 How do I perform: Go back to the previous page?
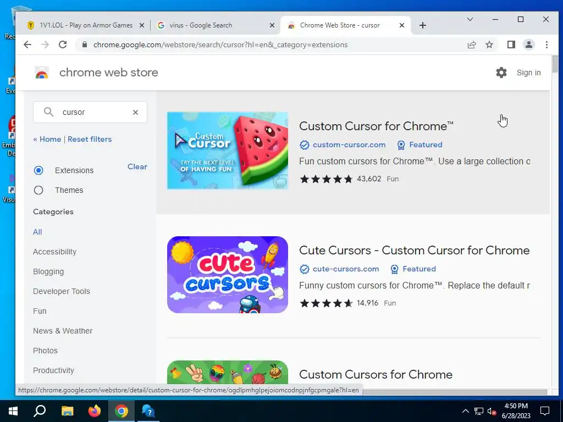tap(27, 45)
